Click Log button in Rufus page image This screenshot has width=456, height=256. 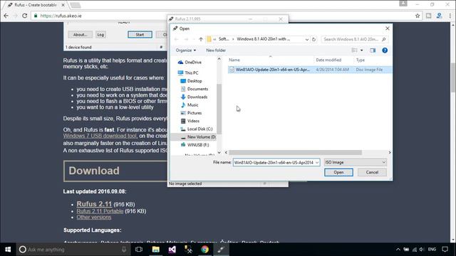pos(100,35)
